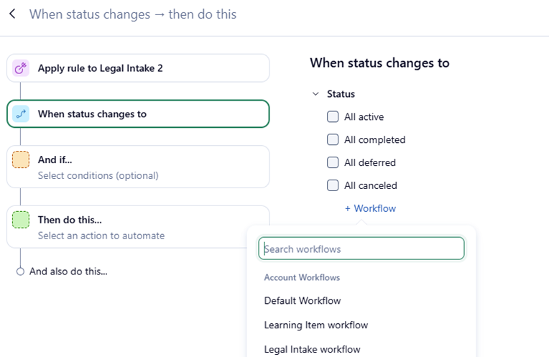Enable the All completed checkbox
The height and width of the screenshot is (357, 549).
pos(333,139)
